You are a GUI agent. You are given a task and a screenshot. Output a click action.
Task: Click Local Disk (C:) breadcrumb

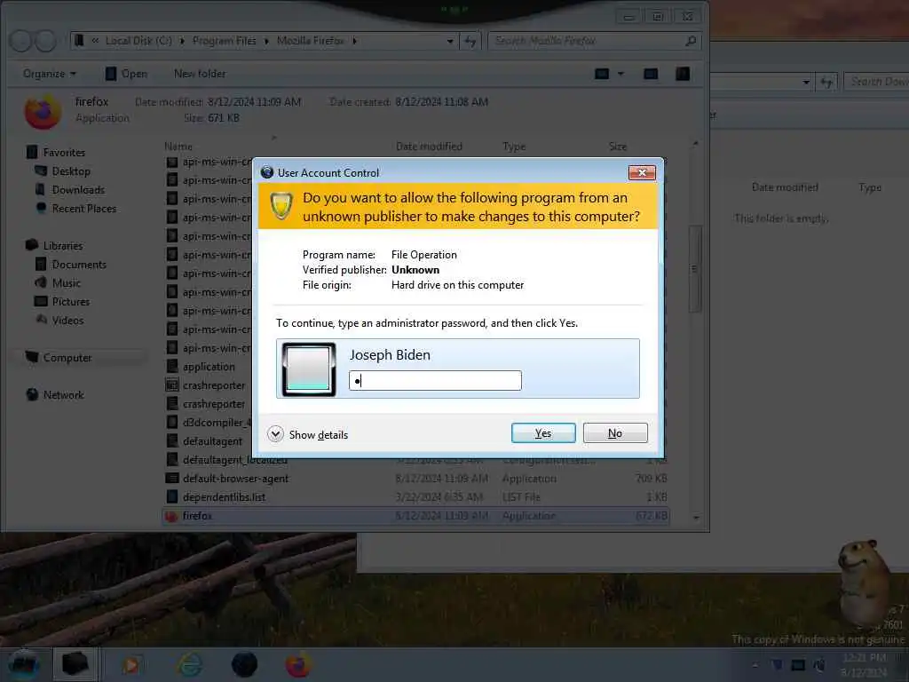pyautogui.click(x=138, y=41)
